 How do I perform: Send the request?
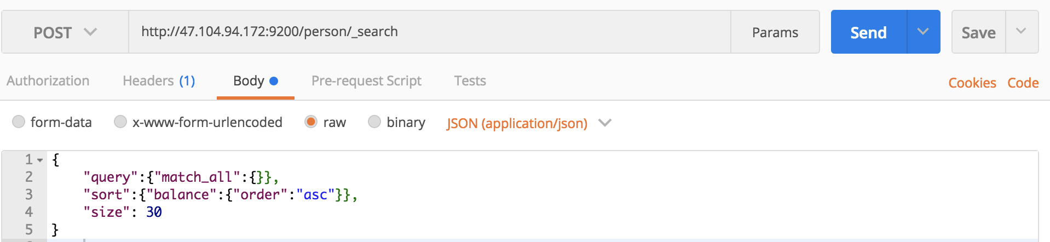(x=869, y=32)
